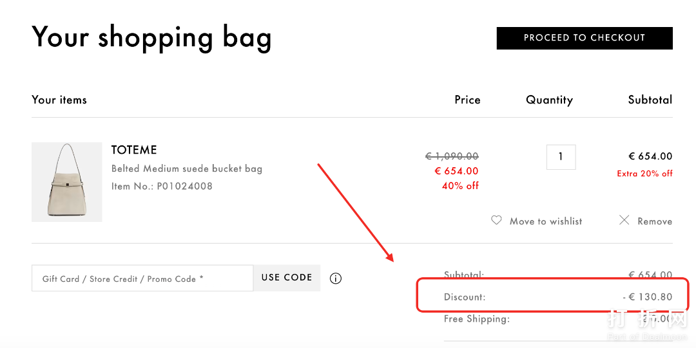Screen dimensions: 696x348
Task: Click the Discount amount - € 130.80
Action: coord(648,297)
